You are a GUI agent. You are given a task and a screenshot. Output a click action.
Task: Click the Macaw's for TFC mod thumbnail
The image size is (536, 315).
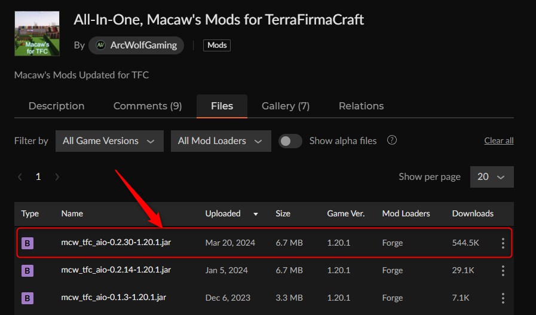point(36,34)
